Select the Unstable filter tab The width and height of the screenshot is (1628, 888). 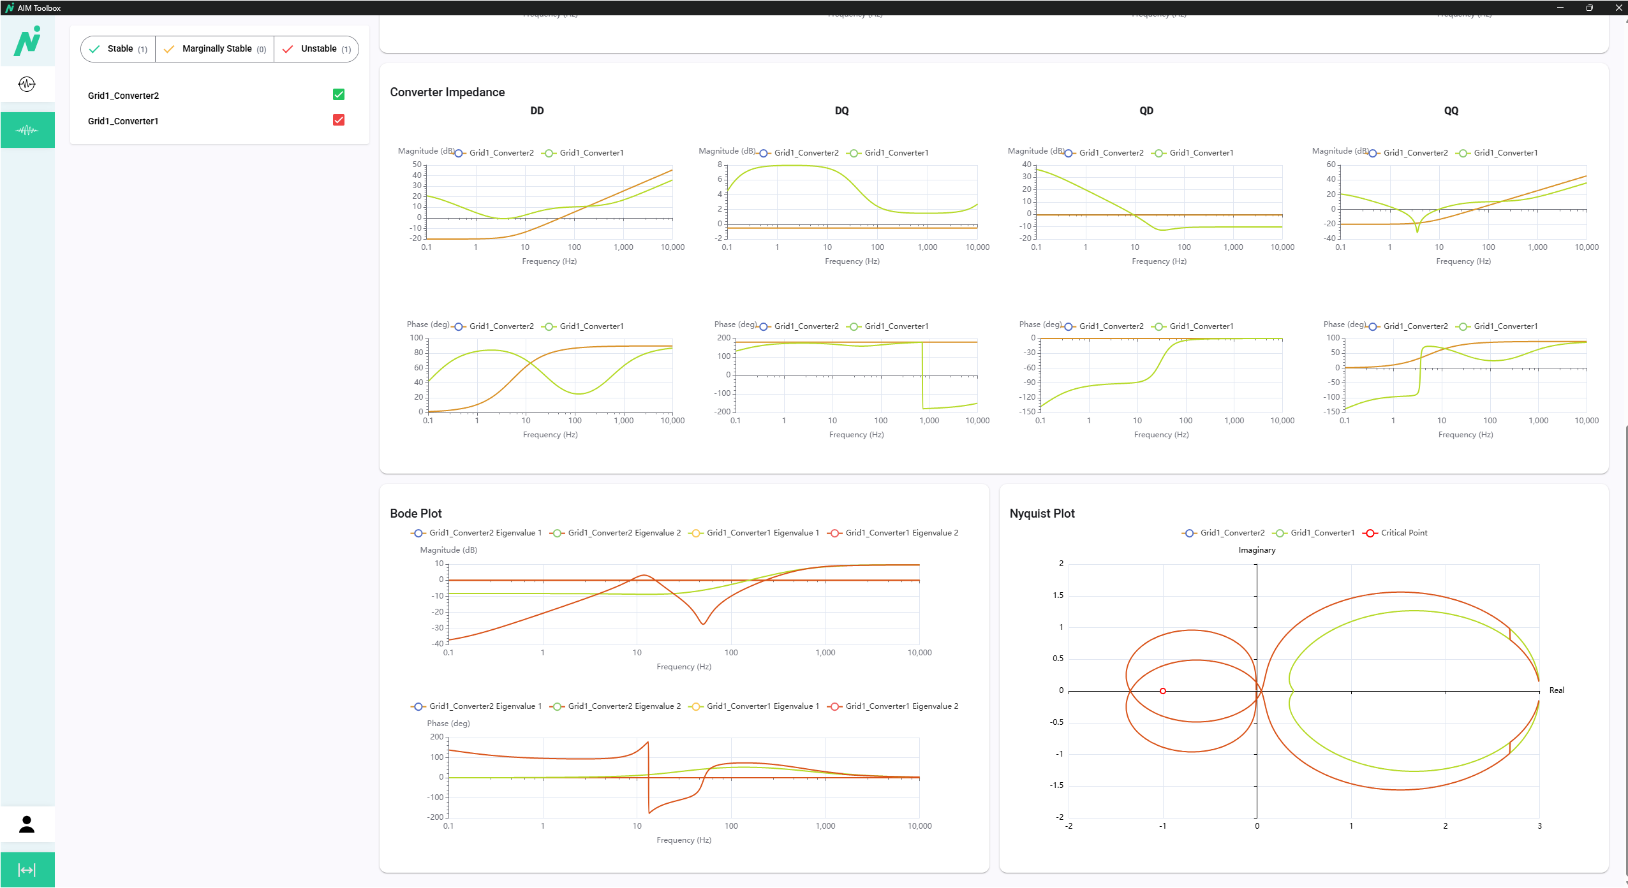(x=317, y=49)
